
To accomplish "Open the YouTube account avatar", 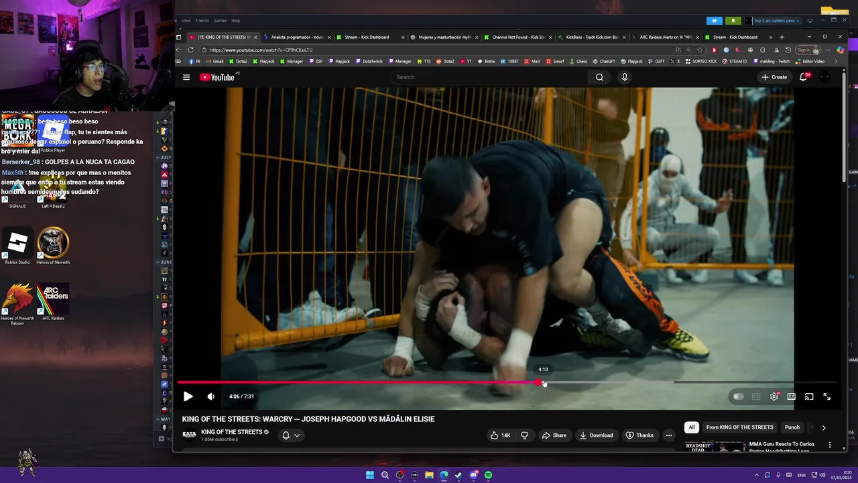I will (x=825, y=77).
